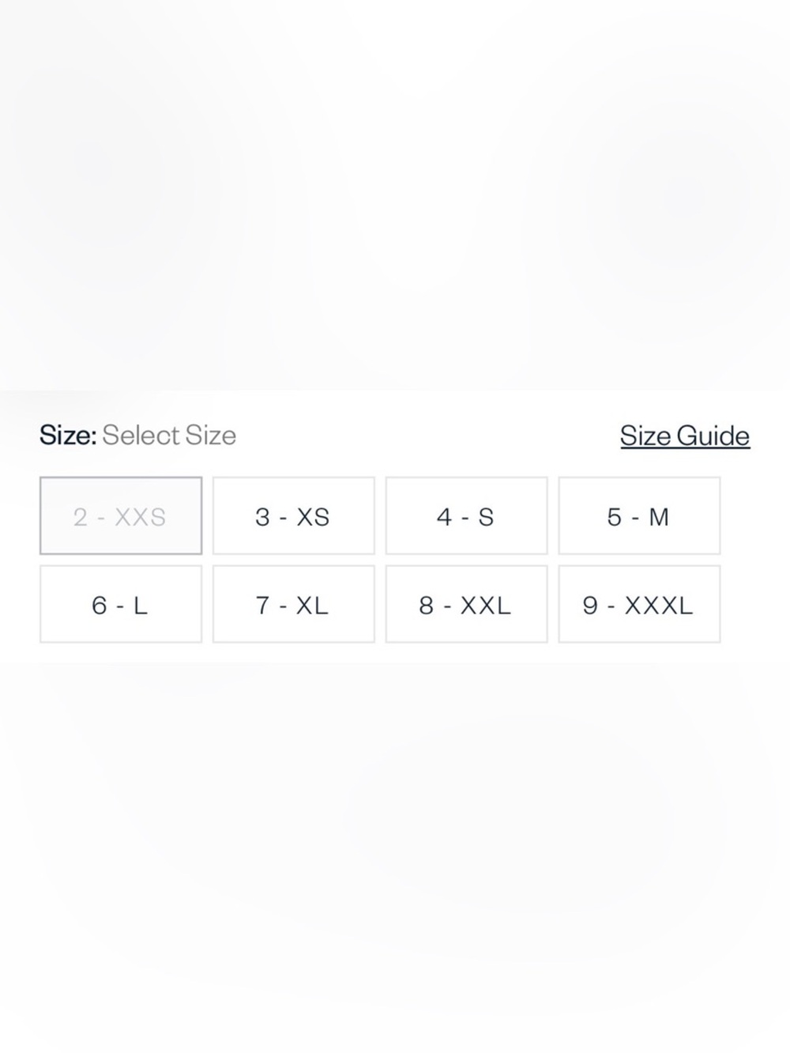Tap the small size button

coord(466,516)
